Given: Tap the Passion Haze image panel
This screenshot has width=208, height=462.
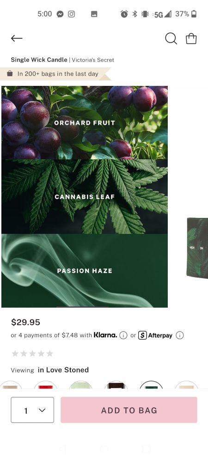Looking at the screenshot, I should (x=85, y=270).
